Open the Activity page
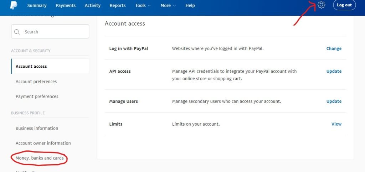The image size is (365, 172). [x=92, y=5]
